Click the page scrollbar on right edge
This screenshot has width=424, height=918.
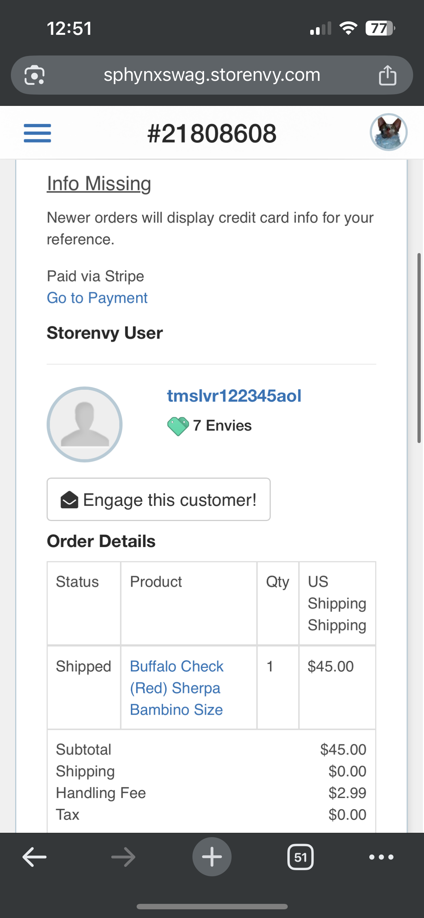coord(419,348)
